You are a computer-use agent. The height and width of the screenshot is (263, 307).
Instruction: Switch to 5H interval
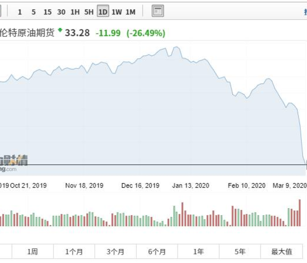pyautogui.click(x=89, y=12)
